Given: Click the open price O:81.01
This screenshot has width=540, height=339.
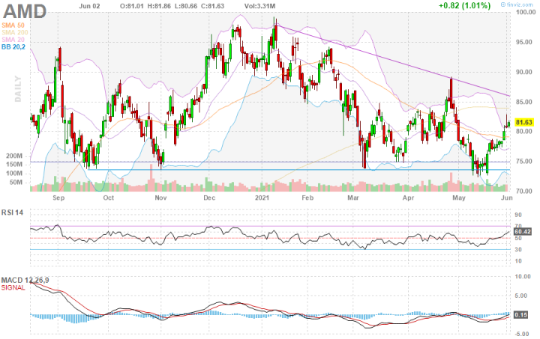Looking at the screenshot, I should [132, 6].
